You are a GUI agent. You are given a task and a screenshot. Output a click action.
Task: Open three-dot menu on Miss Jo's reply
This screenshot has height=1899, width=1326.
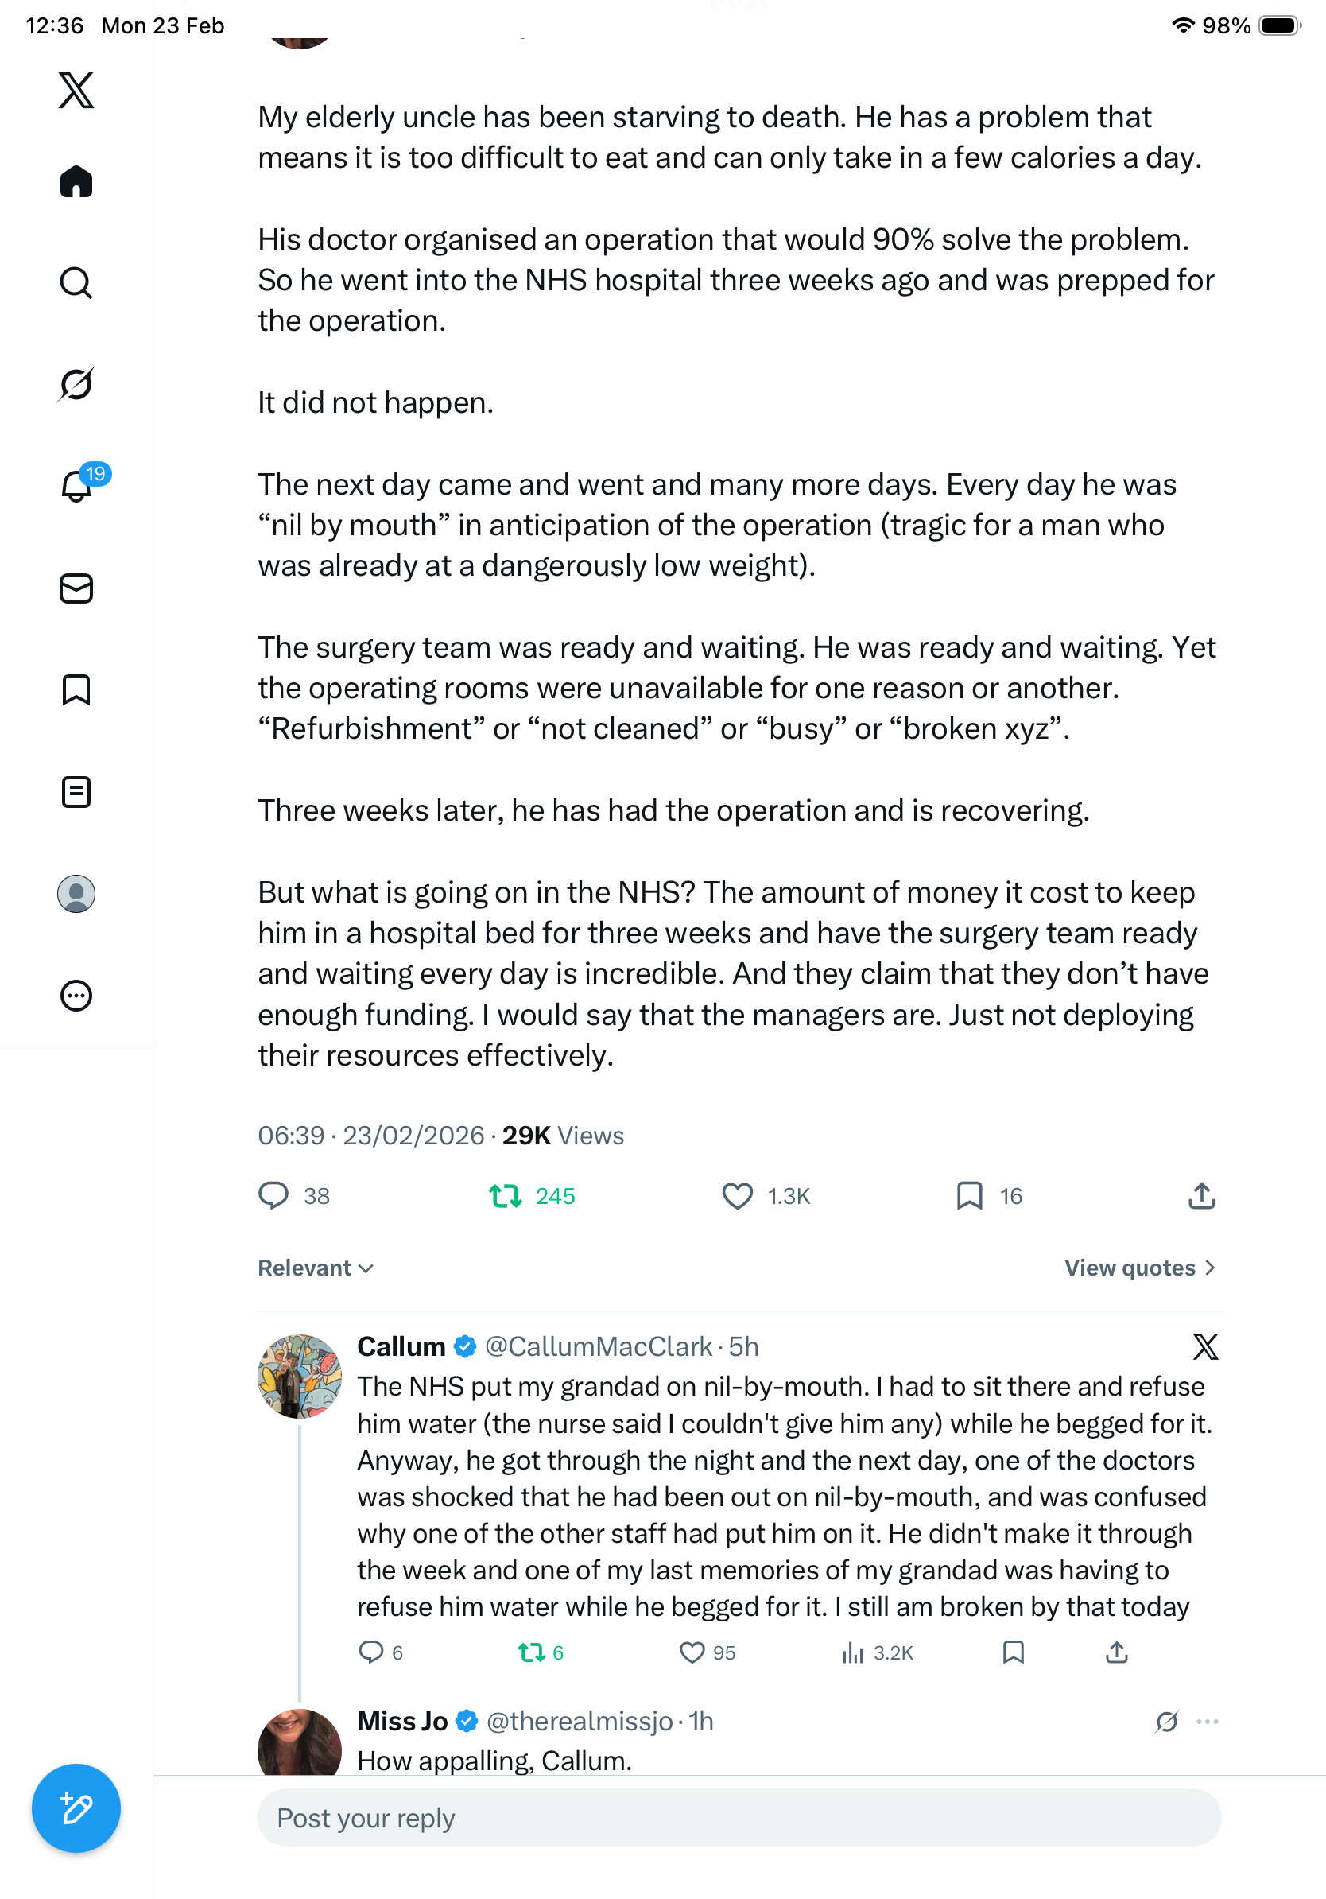1207,1721
